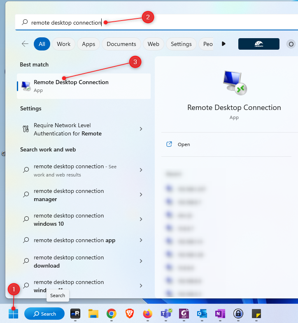The width and height of the screenshot is (298, 323).
Task: Open 'See work and web results' suggestion
Action: pyautogui.click(x=84, y=170)
